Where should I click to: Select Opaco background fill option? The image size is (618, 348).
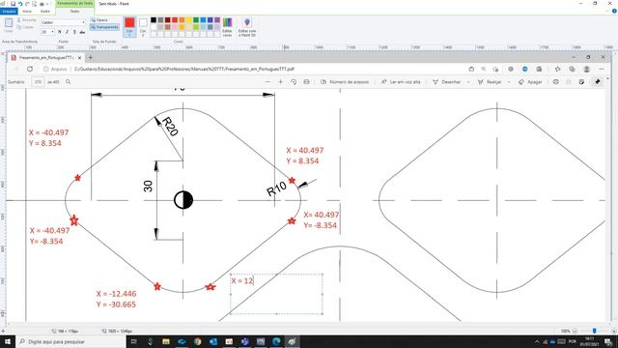(99, 19)
